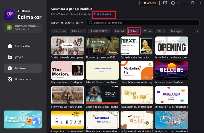
Task: Click the Intro technique YouTube caption
Action: [x=169, y=82]
